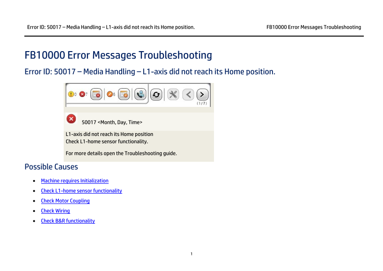Click the yellow warning count icon

click(x=71, y=94)
